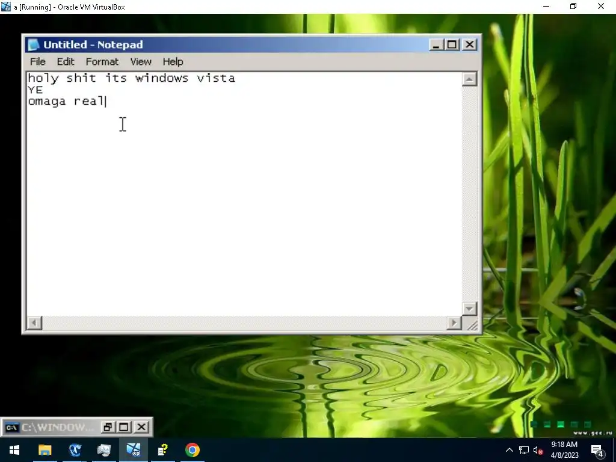Open the Edit menu in Notepad
Viewport: 616px width, 462px height.
tap(65, 62)
